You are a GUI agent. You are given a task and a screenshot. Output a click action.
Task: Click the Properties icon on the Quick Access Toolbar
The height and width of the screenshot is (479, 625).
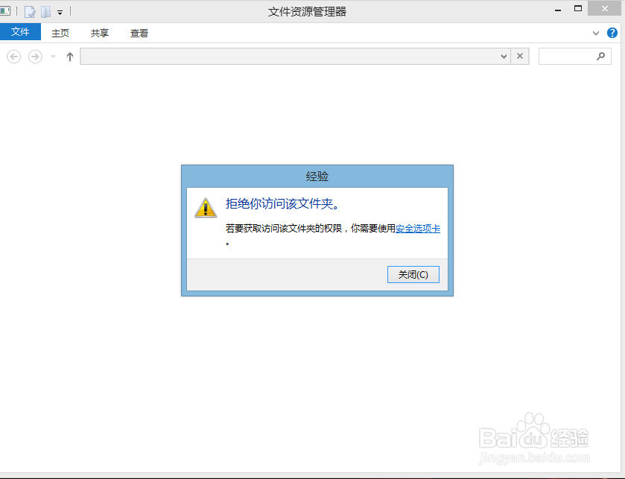click(x=29, y=11)
